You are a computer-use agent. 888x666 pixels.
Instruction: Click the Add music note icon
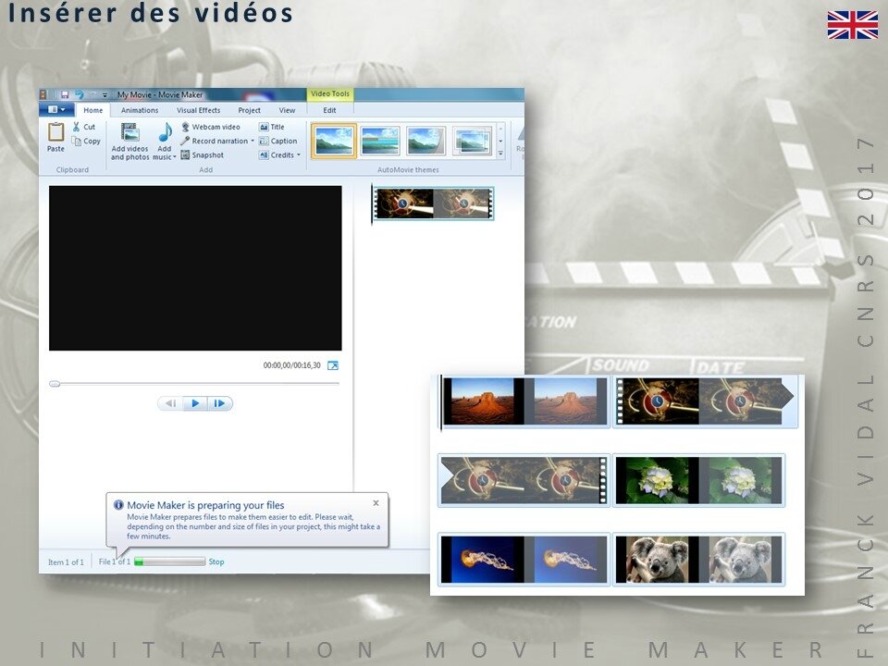click(165, 132)
